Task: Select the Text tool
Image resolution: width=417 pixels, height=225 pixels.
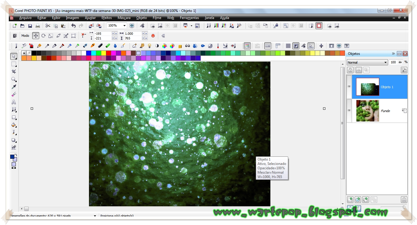Action: click(x=14, y=102)
